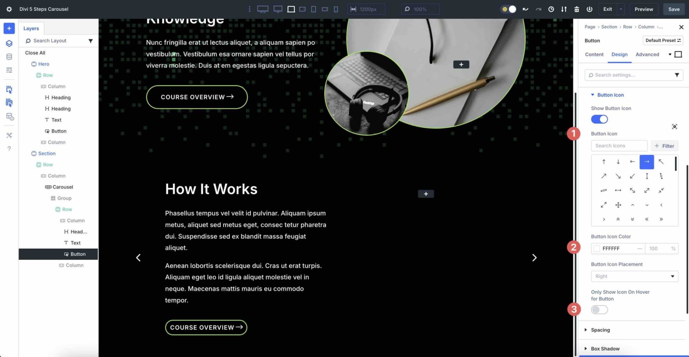The image size is (689, 357).
Task: Switch to the Content tab in Button settings
Action: 594,54
